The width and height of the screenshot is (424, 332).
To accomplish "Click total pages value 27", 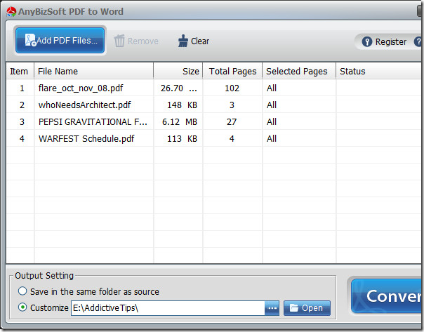I will tap(232, 121).
